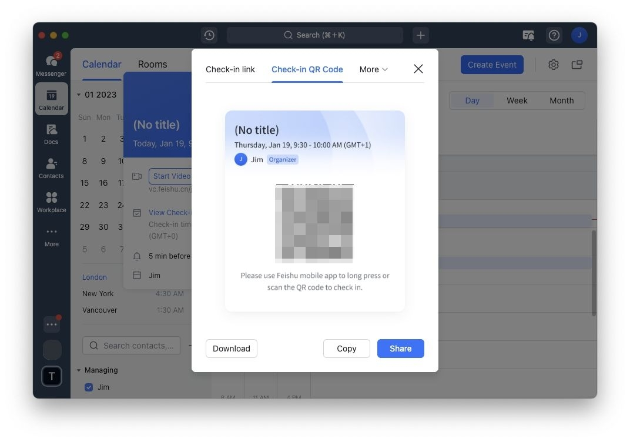
Task: Toggle the Jim calendar checkbox
Action: (x=89, y=387)
